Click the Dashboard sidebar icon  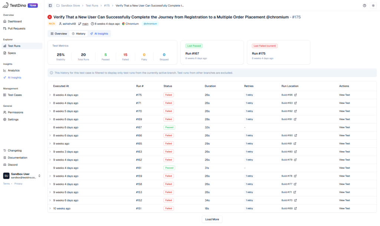[x=5, y=21]
